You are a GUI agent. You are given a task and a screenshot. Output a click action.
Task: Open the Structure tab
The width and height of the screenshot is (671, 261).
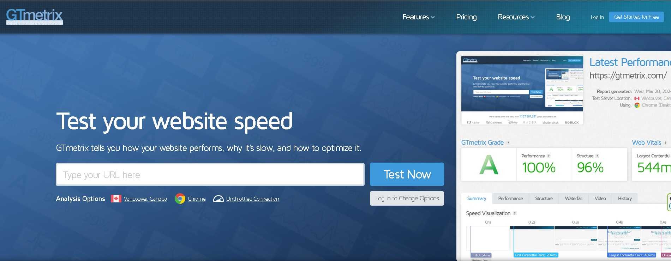coord(544,199)
